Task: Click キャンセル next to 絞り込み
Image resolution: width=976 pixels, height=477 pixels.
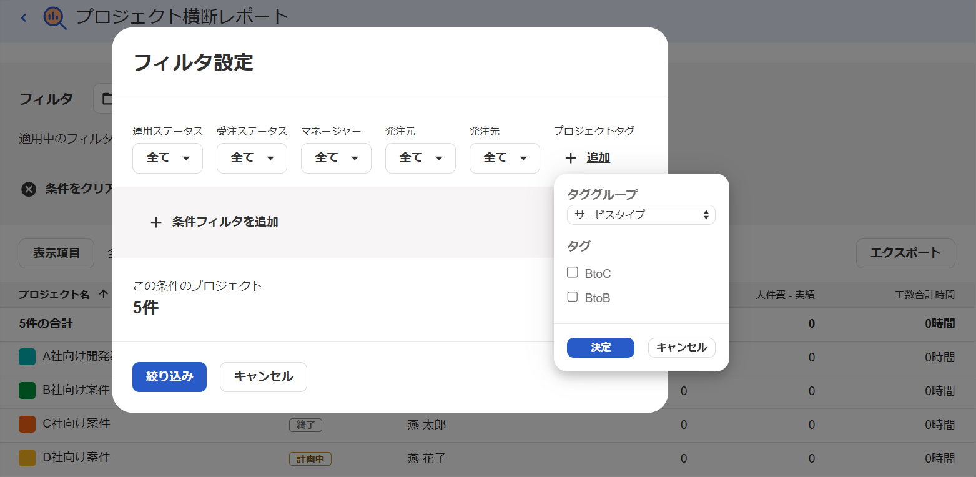Action: [264, 377]
